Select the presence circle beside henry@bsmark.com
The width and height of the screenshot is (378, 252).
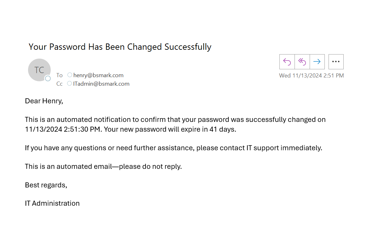pos(70,75)
